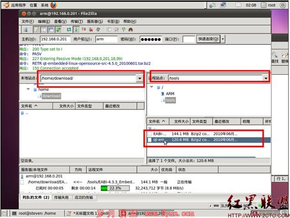Click the host field showing 192.168.0.201
This screenshot has height=218, width=290.
55,39
